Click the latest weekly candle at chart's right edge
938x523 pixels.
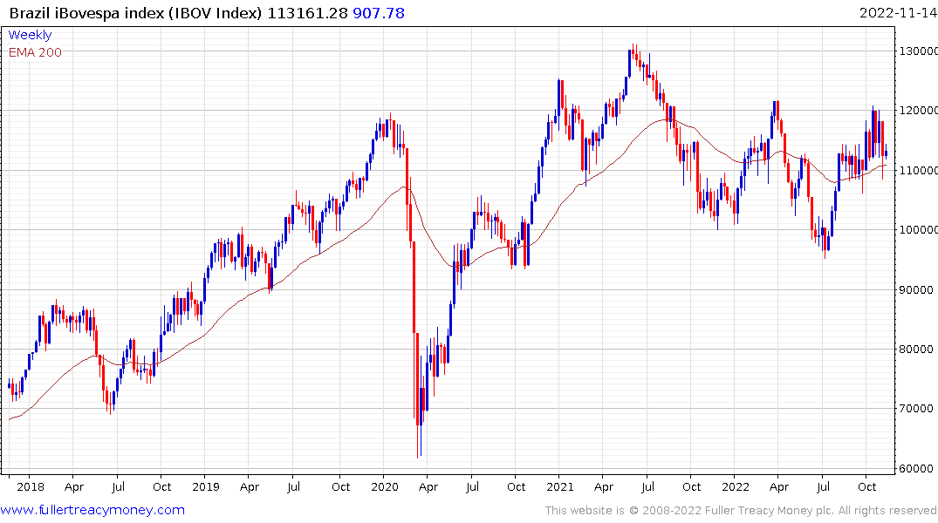[x=886, y=151]
